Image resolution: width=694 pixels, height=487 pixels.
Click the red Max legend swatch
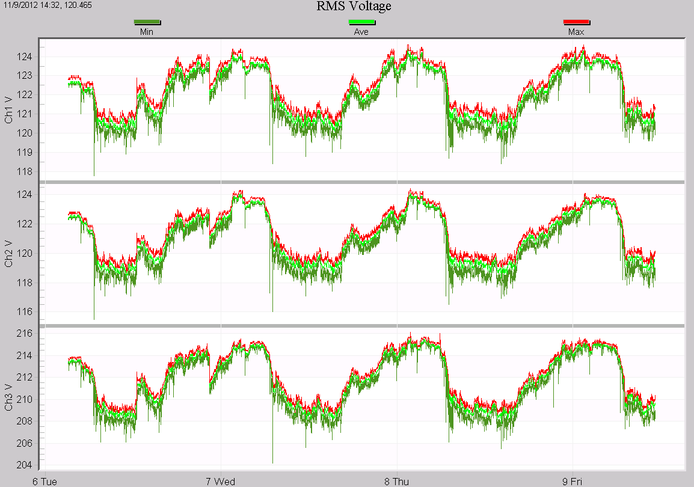[x=576, y=23]
